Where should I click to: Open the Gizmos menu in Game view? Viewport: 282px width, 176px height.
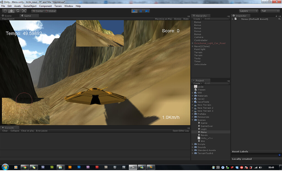[177, 19]
